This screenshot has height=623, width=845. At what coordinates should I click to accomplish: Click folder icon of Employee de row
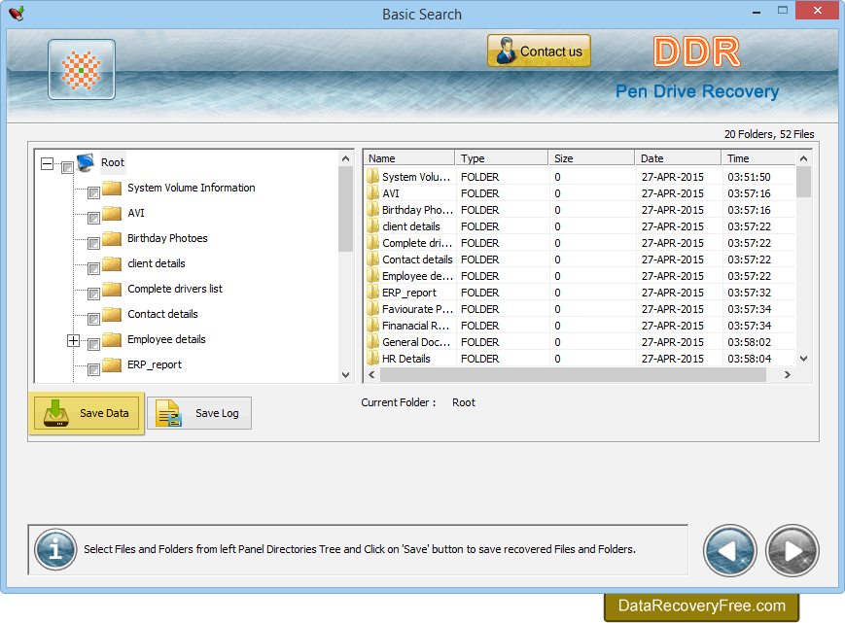tap(373, 276)
